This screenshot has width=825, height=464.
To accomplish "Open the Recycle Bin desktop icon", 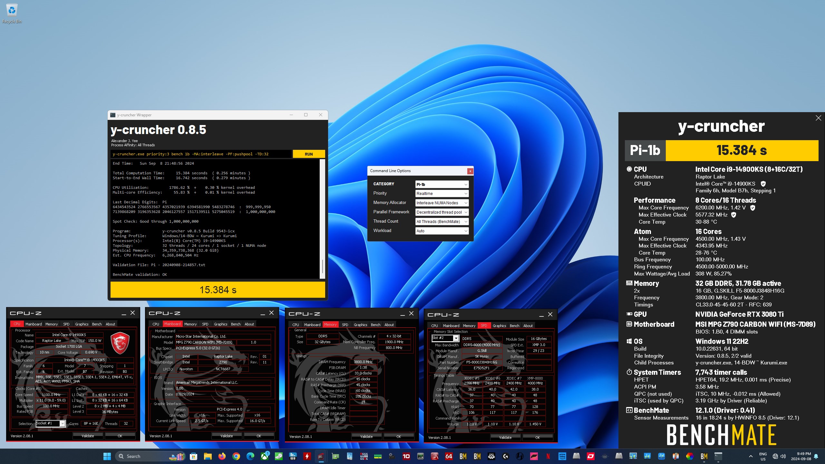I will [12, 14].
